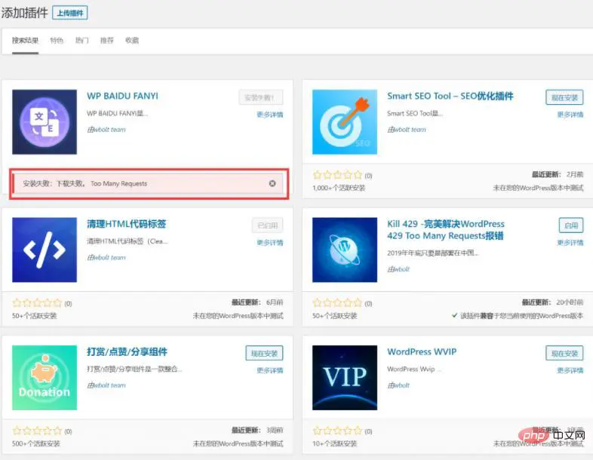Viewport: 593px width, 460px height.
Task: View 更多详情 for 打赏/点赞/分享组件
Action: (269, 370)
